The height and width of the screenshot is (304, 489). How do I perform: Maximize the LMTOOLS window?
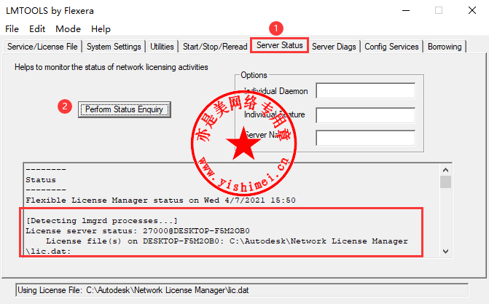pyautogui.click(x=439, y=11)
